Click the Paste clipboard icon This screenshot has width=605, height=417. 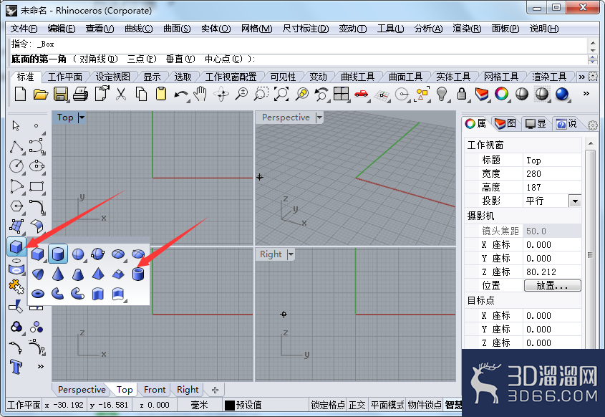click(x=161, y=94)
